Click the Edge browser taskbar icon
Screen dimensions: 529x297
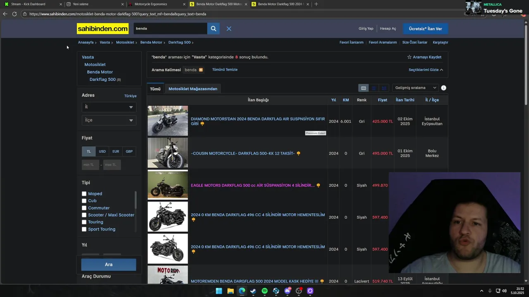tap(242, 291)
